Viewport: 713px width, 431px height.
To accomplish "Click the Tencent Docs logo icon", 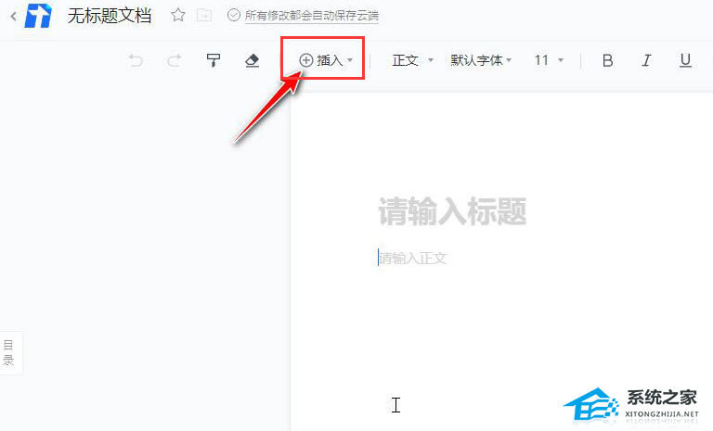I will pos(38,16).
